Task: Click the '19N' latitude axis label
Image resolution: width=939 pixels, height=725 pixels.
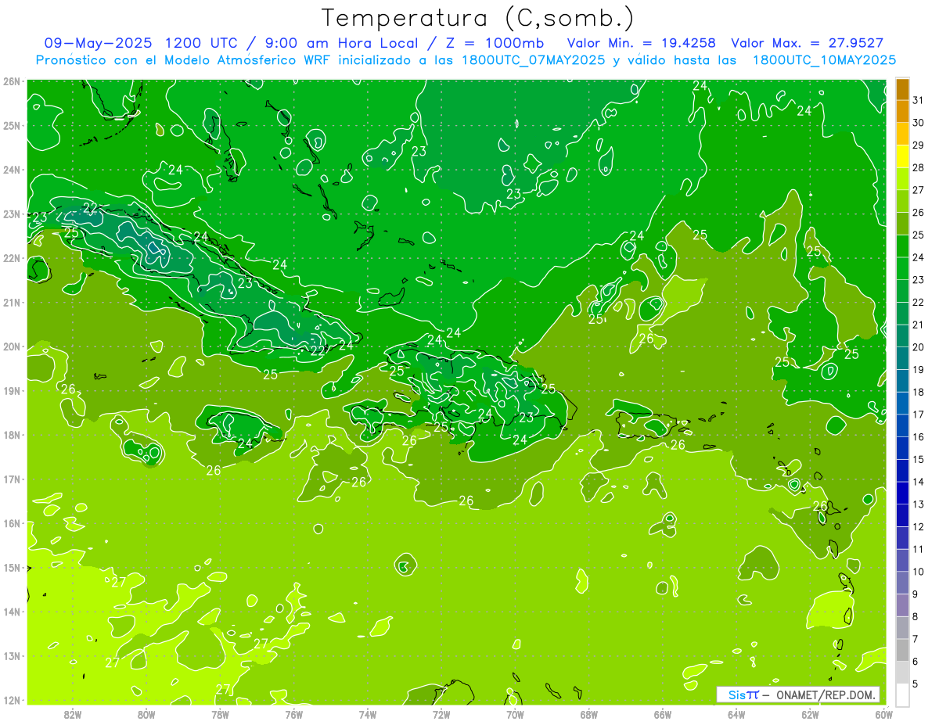Action: [x=11, y=390]
